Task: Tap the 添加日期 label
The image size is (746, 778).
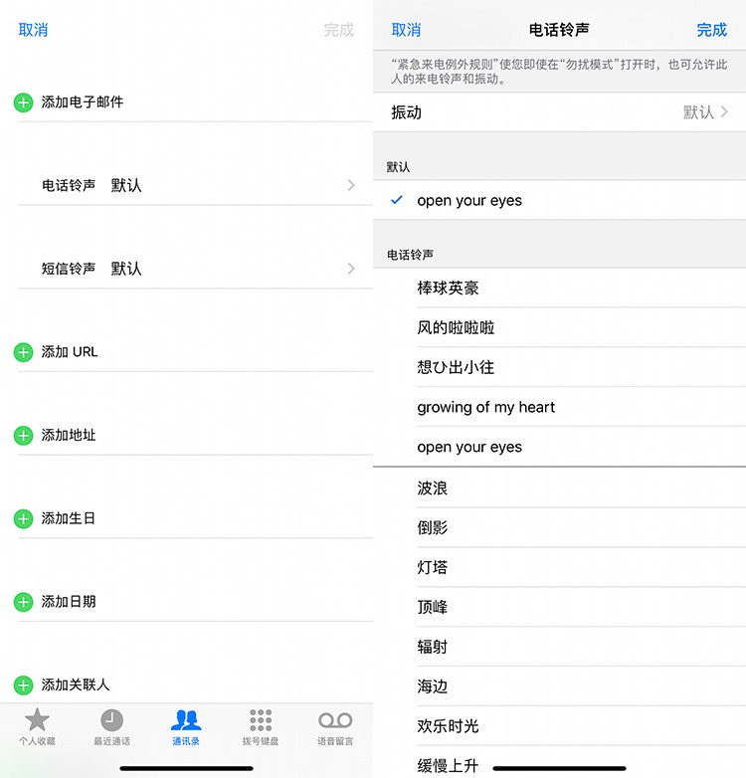Action: pyautogui.click(x=69, y=601)
